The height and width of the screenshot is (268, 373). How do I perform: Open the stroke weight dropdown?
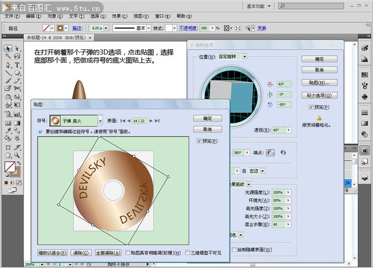pos(106,28)
